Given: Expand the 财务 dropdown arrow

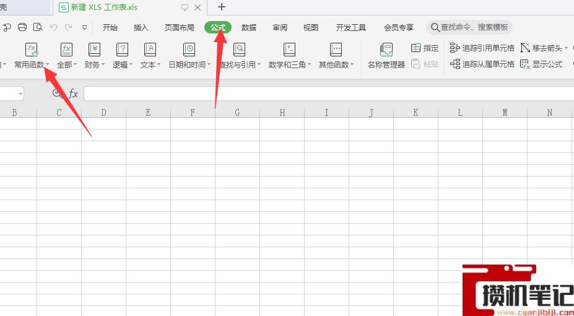Looking at the screenshot, I should pyautogui.click(x=103, y=65).
